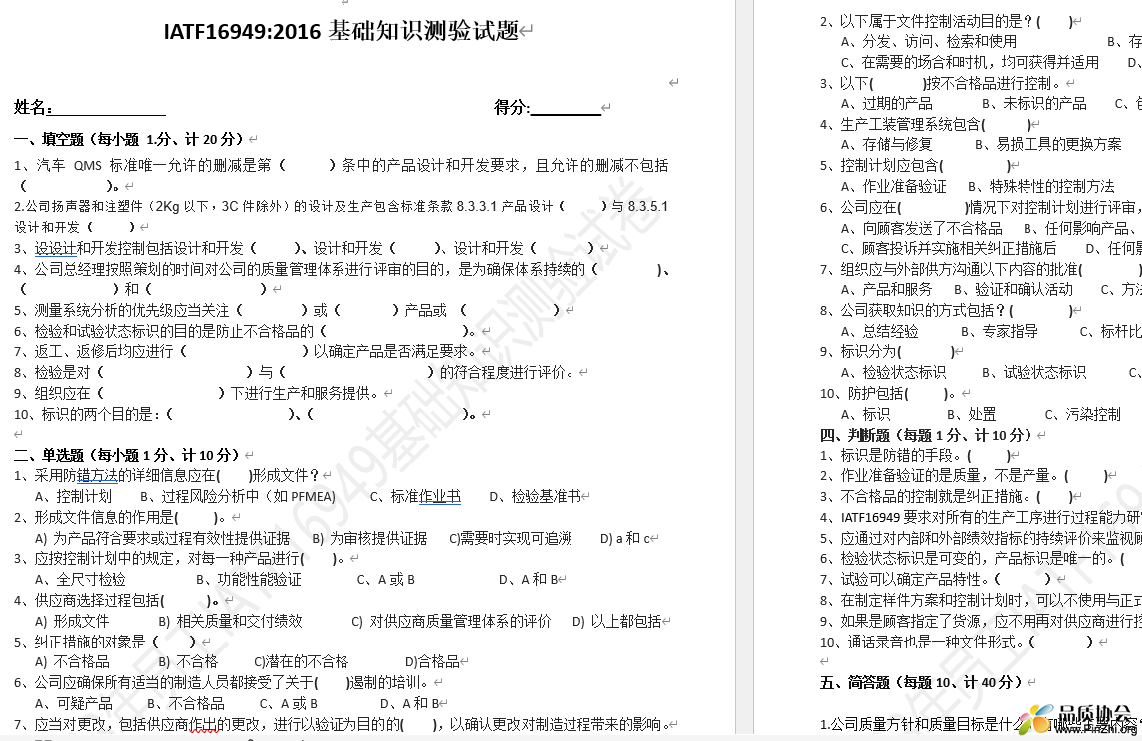Choose option "C、在需要的场合和时机，均可获得并适用"
Screen dimensions: 1142x741
pos(970,63)
